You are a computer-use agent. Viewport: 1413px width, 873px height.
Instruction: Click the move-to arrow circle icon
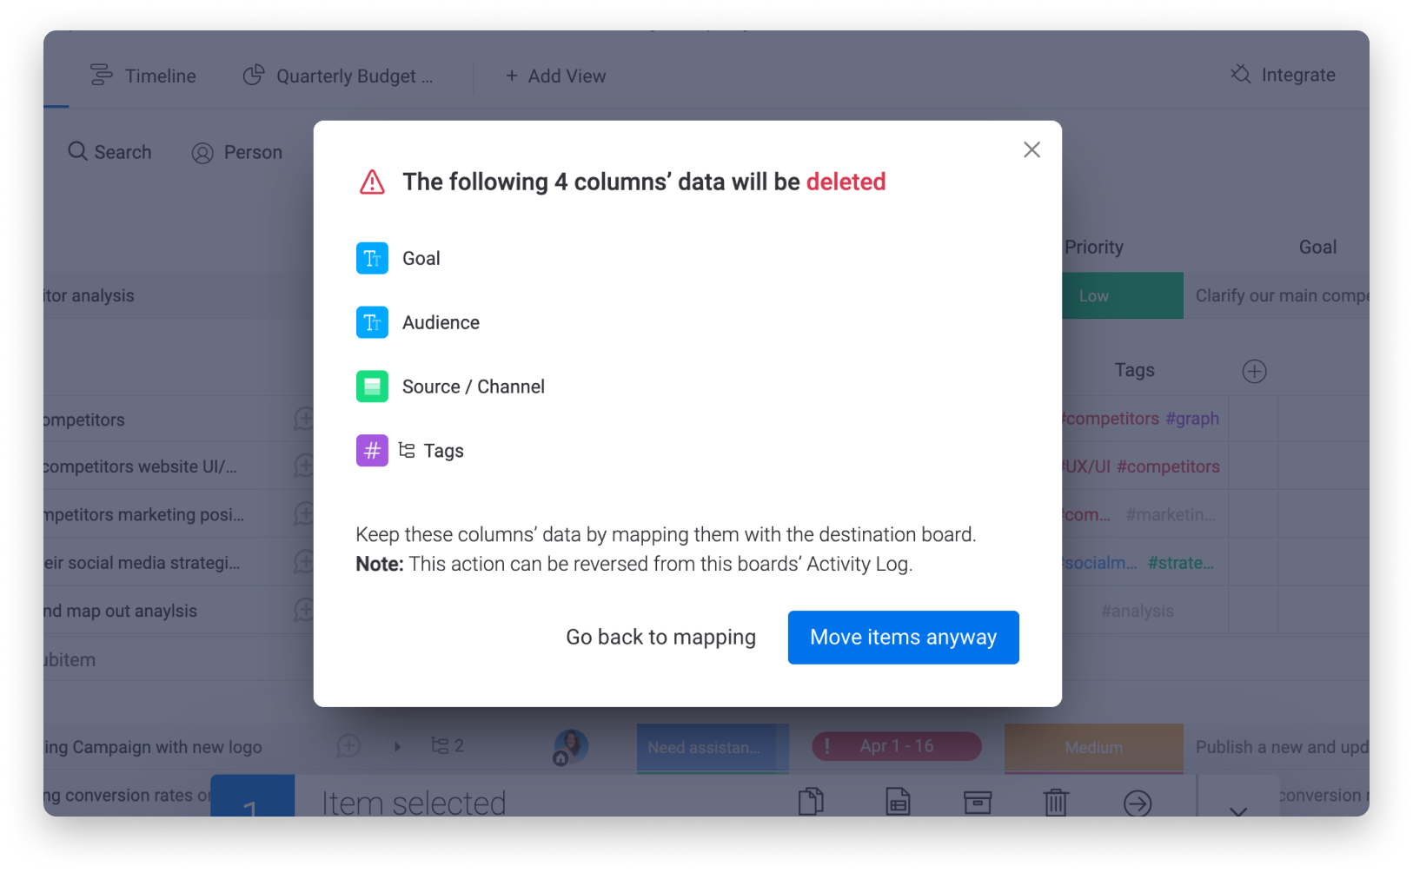(1138, 803)
